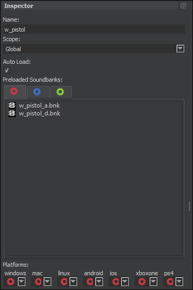The height and width of the screenshot is (290, 193).
Task: Undock the Inspector panel with float button
Action: point(183,6)
